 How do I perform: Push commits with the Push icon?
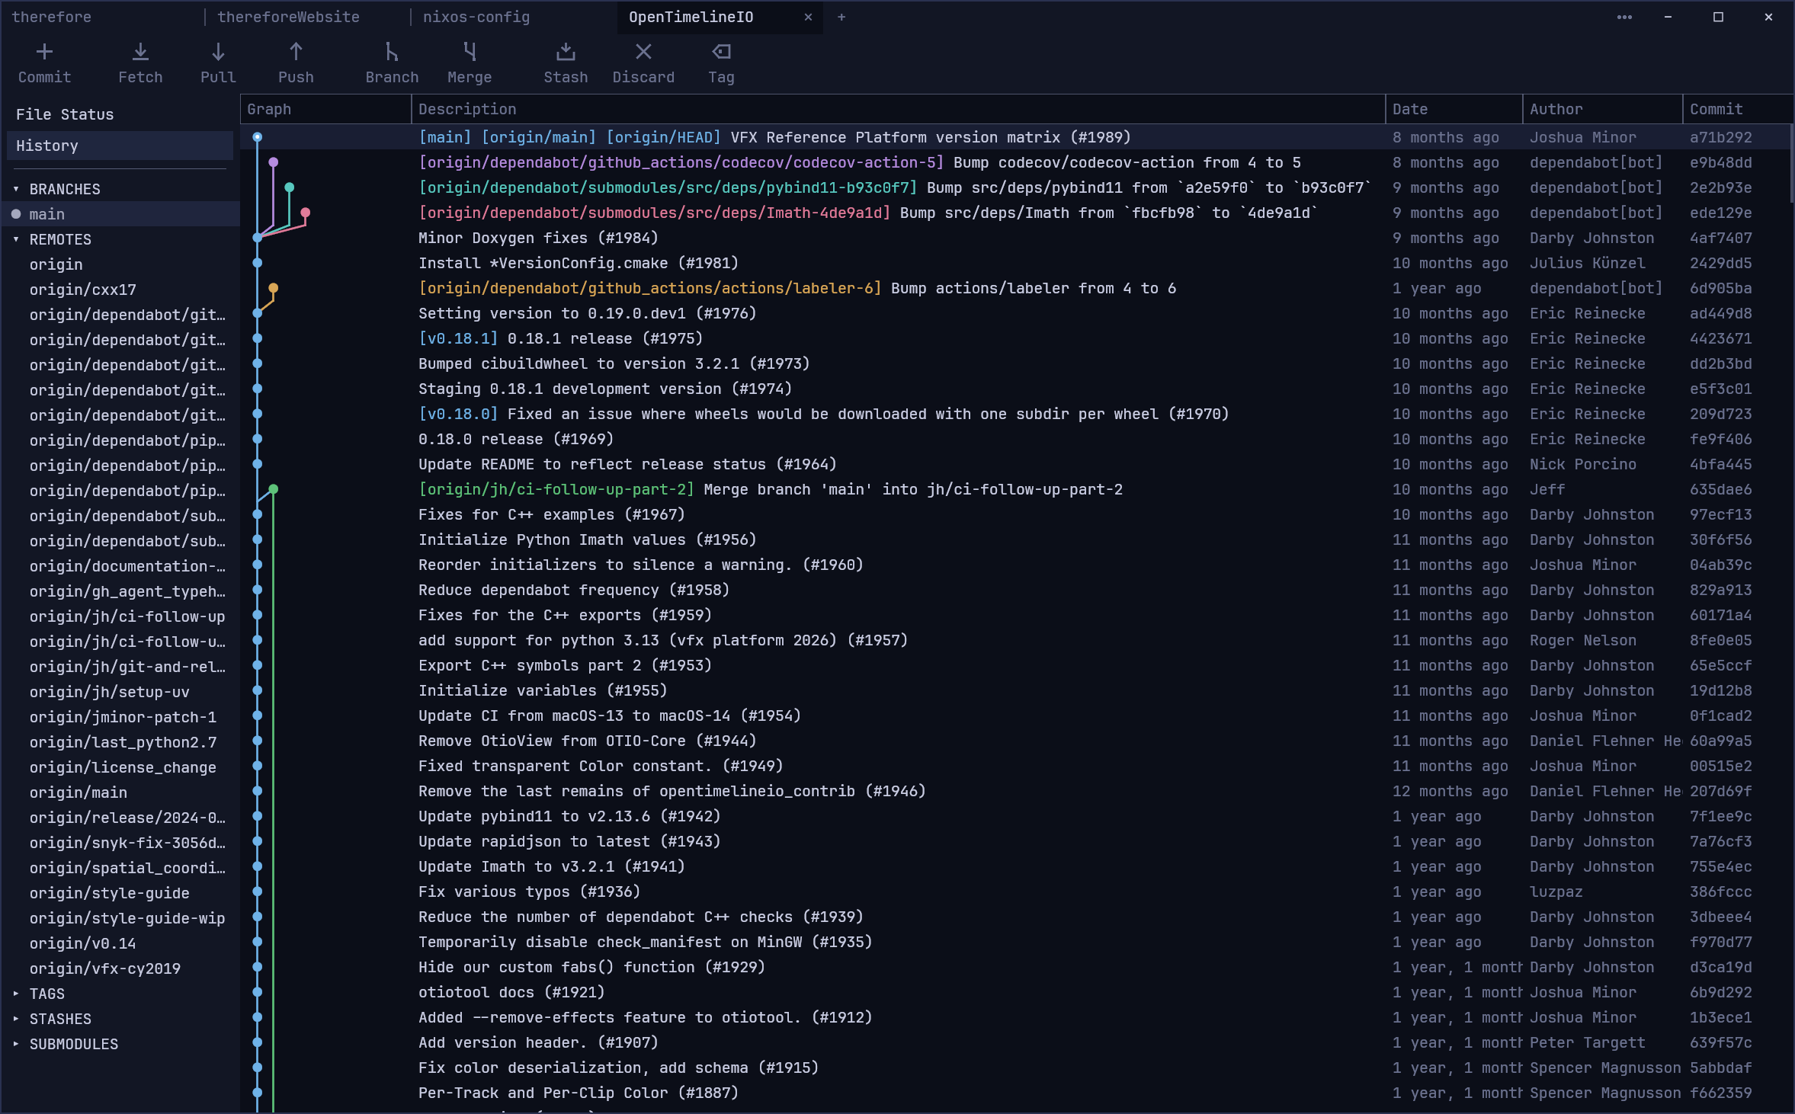(x=296, y=52)
